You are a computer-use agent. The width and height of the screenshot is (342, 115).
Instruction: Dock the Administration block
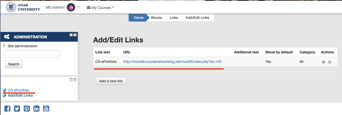pyautogui.click(x=75, y=35)
